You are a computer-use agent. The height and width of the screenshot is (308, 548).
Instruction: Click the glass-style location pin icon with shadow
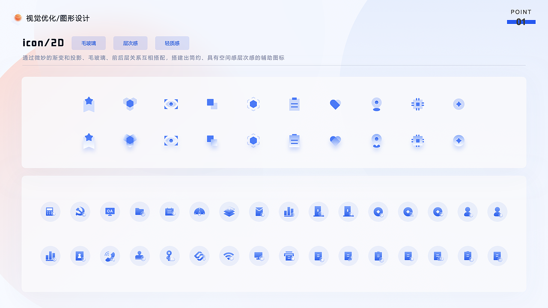(376, 141)
